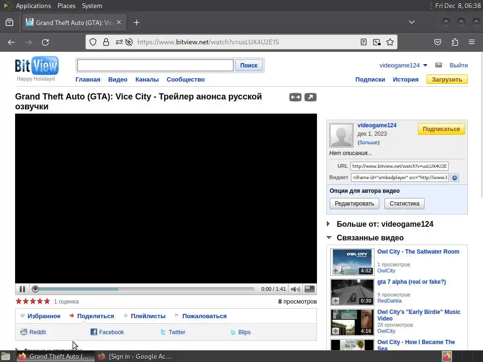
Task: Open the videogame124 account dropdown
Action: 425,65
